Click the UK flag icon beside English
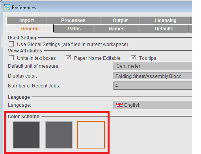The image size is (201, 154). tap(119, 105)
